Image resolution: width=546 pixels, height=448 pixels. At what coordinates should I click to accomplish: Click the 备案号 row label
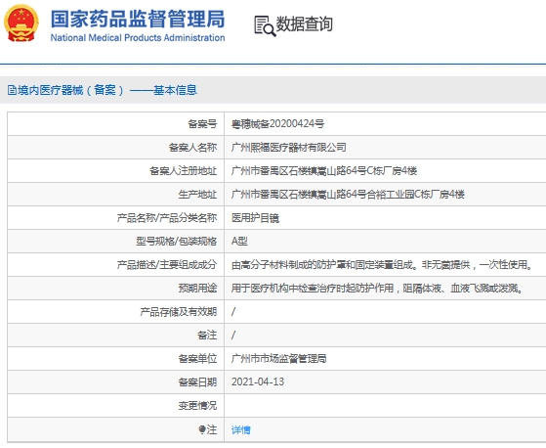[202, 124]
